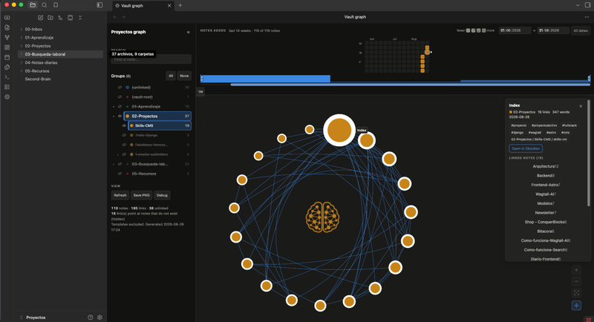Screen dimensions: 594x322
Task: Click the blue timeline range slider bar
Action: click(266, 79)
